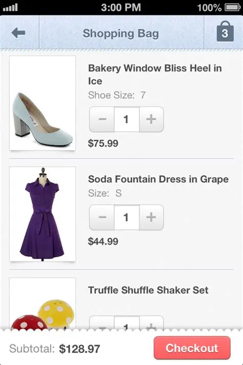
Task: Click plus button for Truffle Shuffle Shaker Set
Action: 151,323
